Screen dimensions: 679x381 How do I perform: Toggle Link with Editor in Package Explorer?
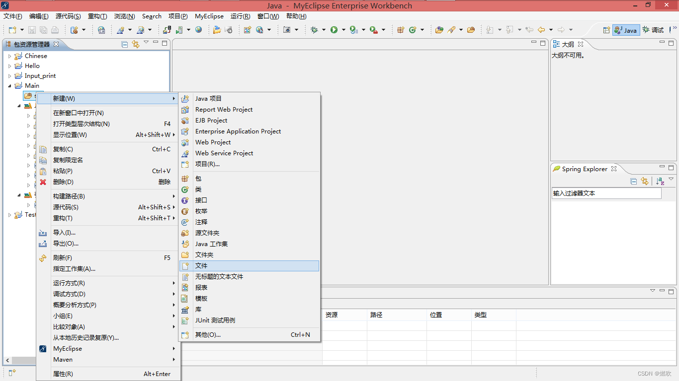point(136,44)
